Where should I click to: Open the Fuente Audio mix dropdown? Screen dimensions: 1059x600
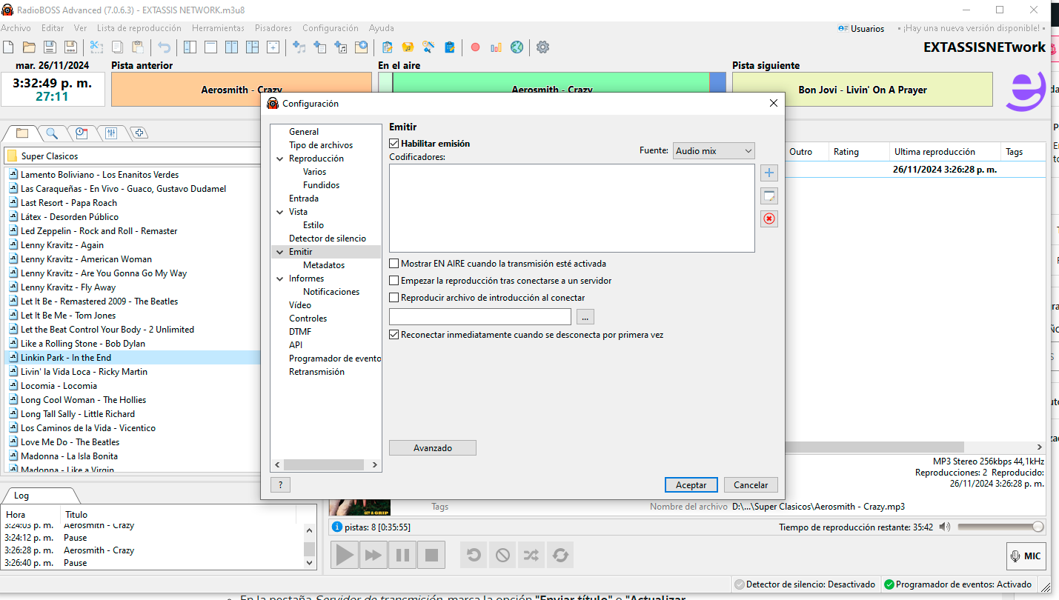point(713,150)
